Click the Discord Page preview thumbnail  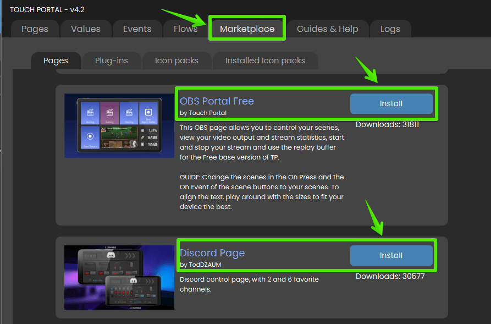pos(119,278)
